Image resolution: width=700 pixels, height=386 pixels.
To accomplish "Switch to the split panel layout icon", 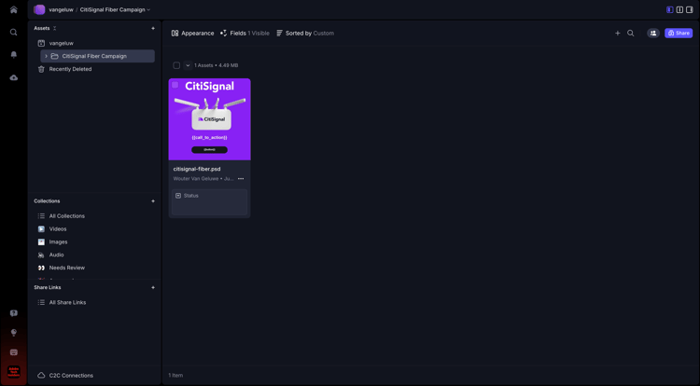I will (x=679, y=9).
